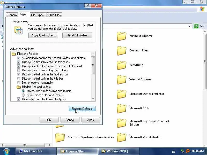Screen dimensions: 207x155
Task: Open the Microsoft Visual Studio folder icon
Action: (x=122, y=137)
